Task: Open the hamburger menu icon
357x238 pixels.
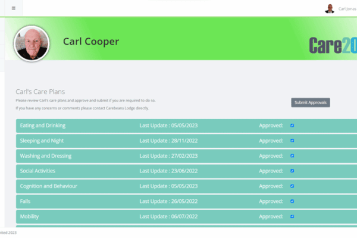Action: click(14, 8)
